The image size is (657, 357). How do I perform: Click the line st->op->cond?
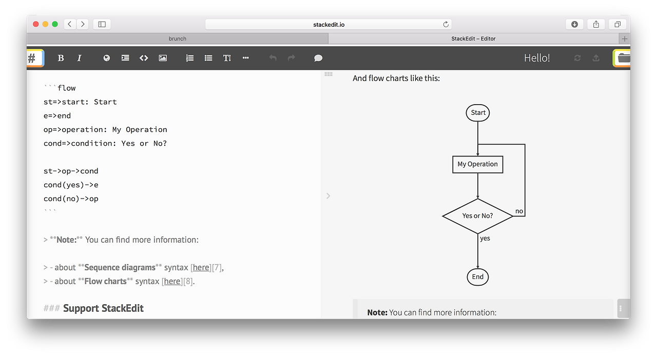pyautogui.click(x=71, y=171)
